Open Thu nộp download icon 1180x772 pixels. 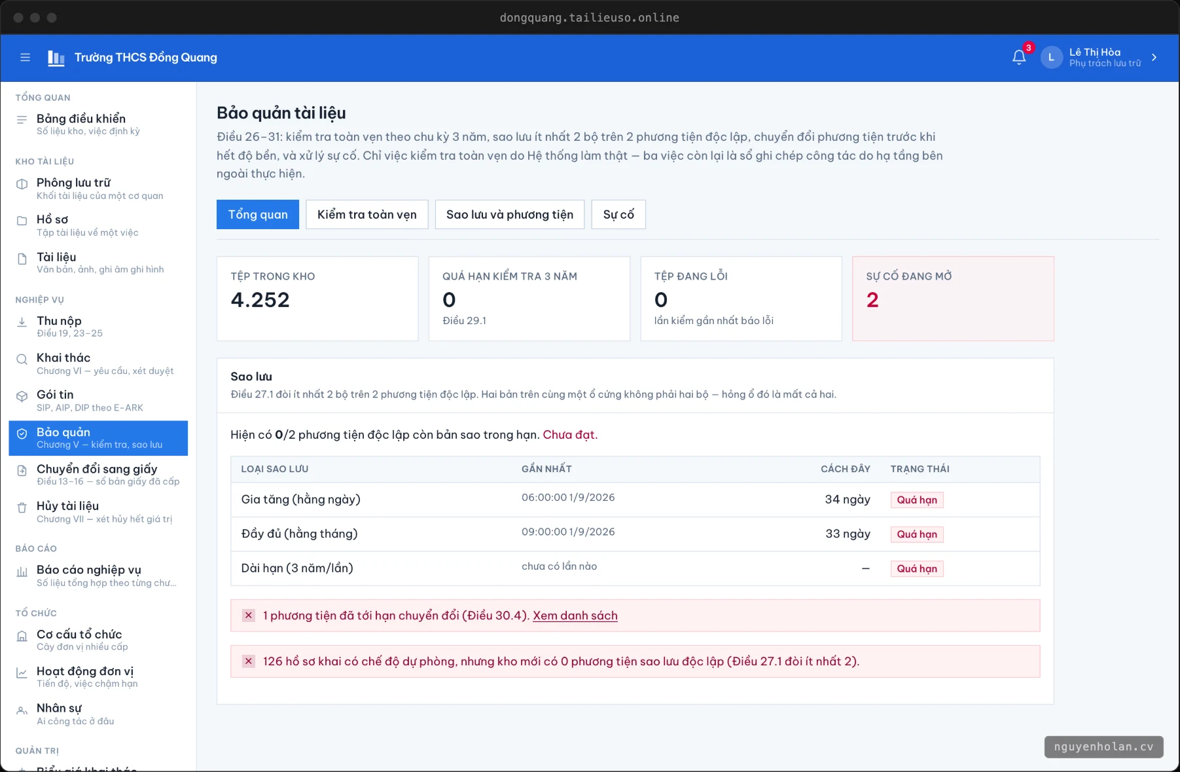pyautogui.click(x=22, y=322)
